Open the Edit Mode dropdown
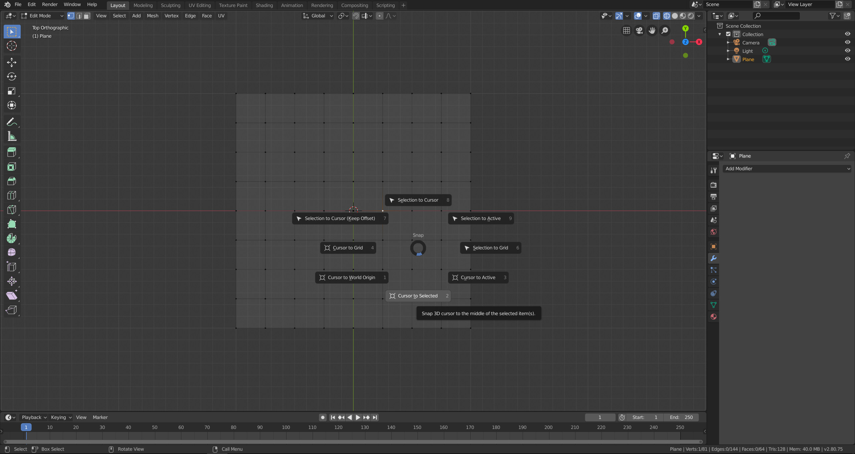This screenshot has width=855, height=454. point(42,15)
